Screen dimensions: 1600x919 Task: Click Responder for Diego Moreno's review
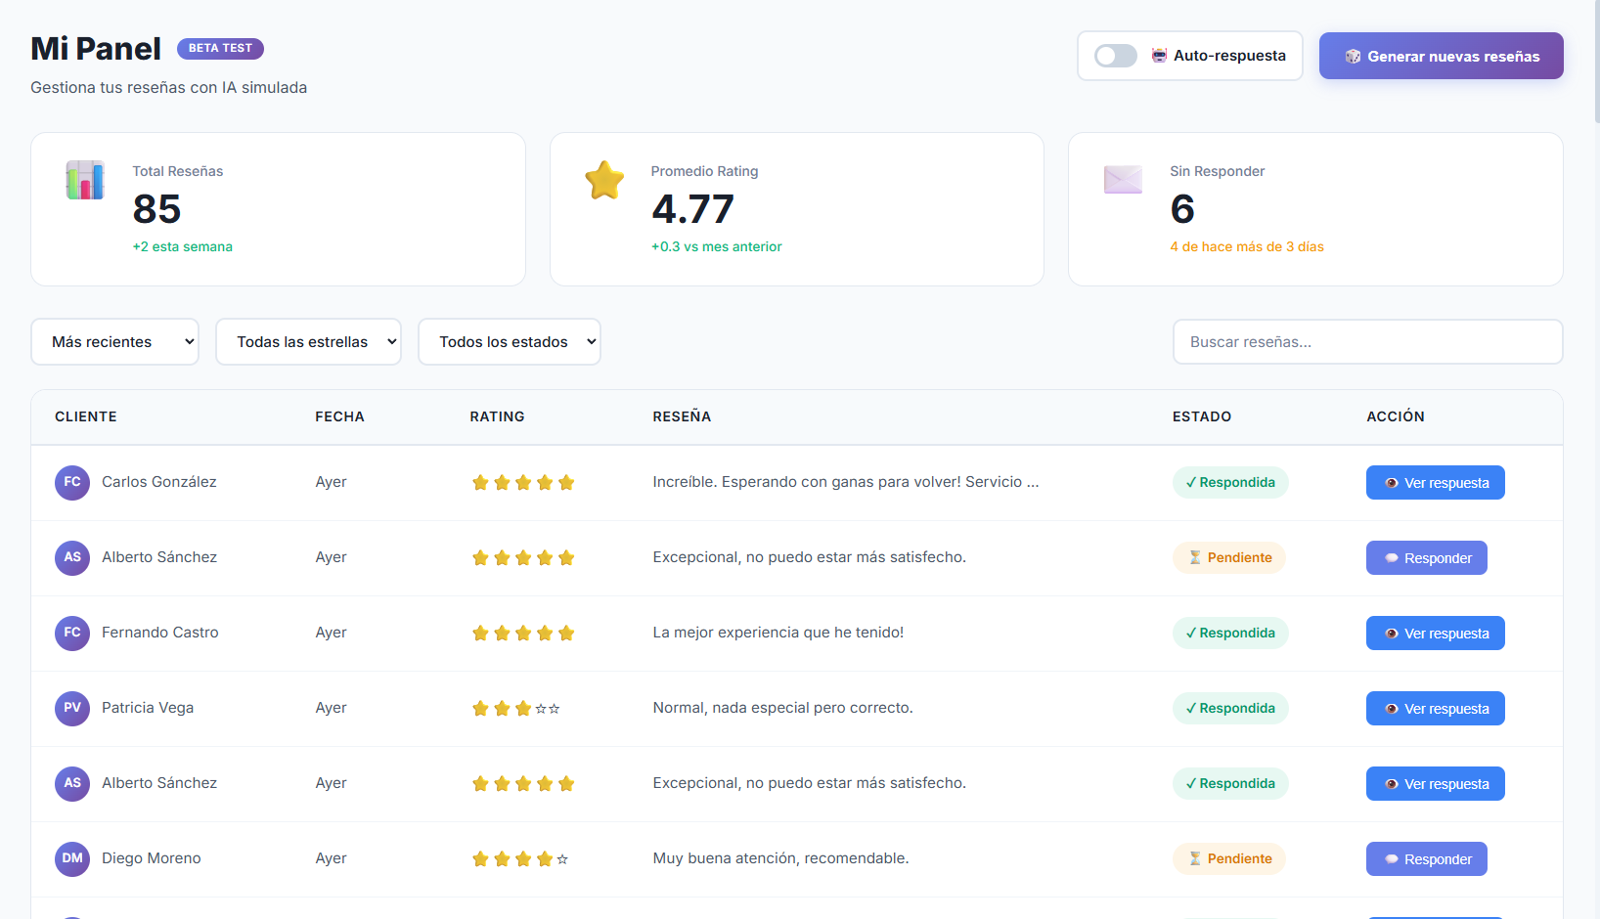[x=1426, y=859]
